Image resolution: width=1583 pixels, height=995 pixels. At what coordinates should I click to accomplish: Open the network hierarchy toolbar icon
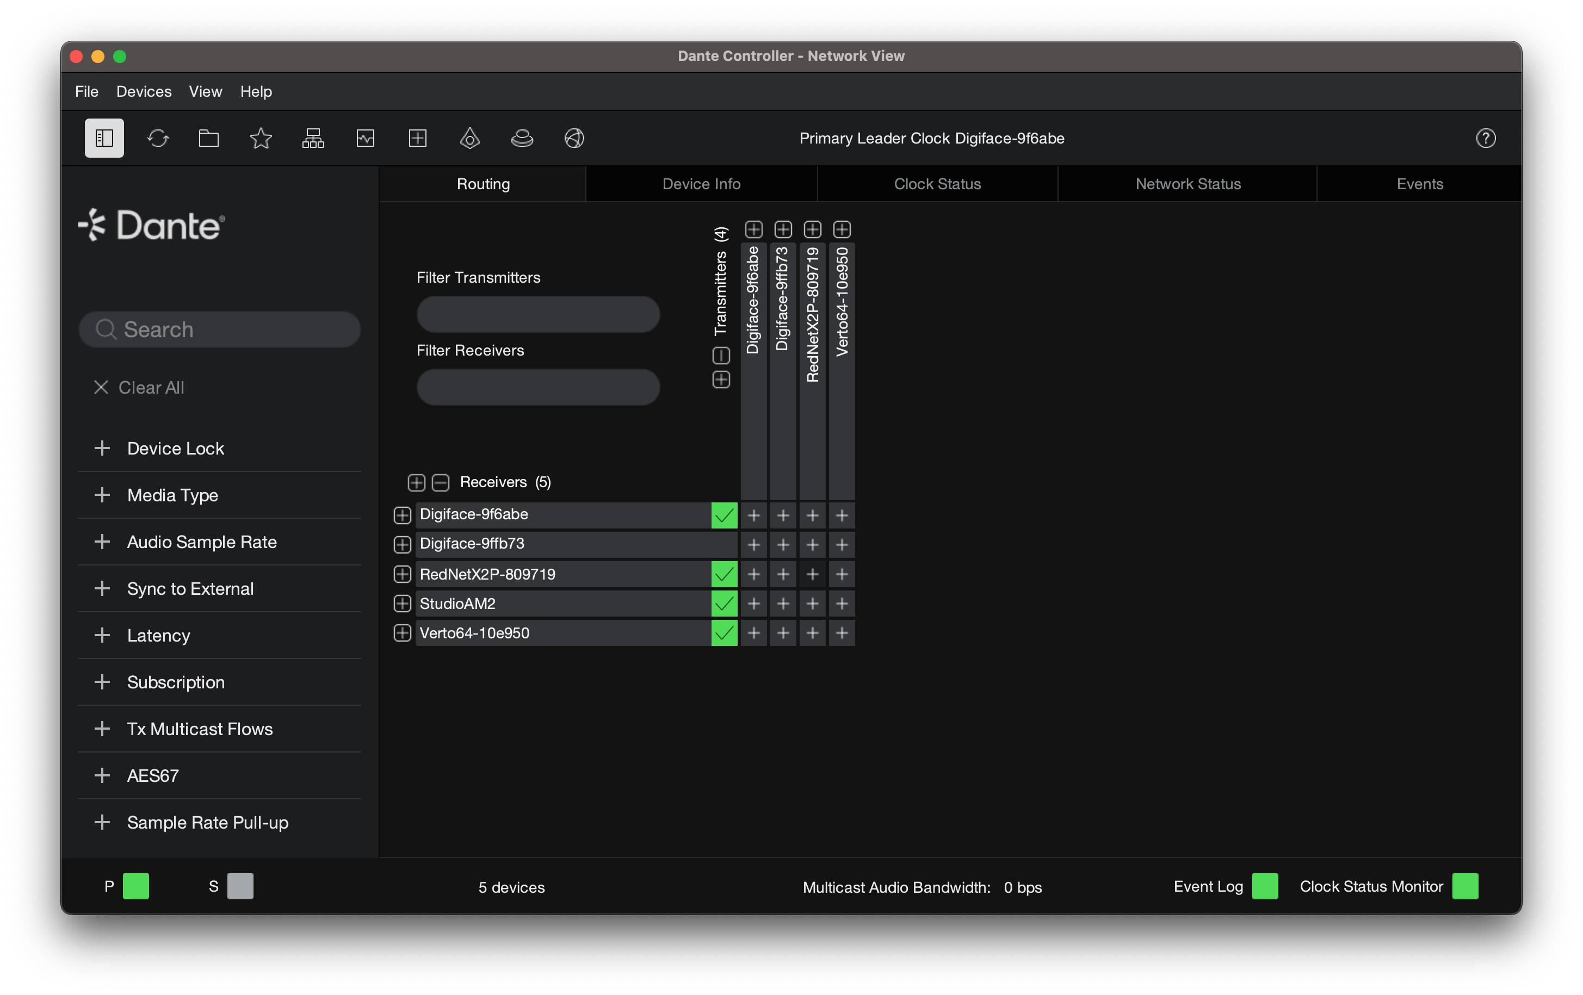313,138
